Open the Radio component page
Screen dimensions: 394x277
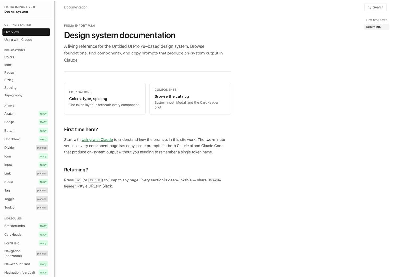26,182
